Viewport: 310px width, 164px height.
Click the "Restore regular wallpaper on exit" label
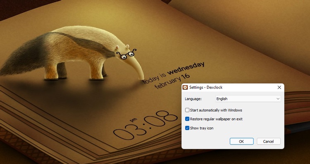tap(216, 119)
